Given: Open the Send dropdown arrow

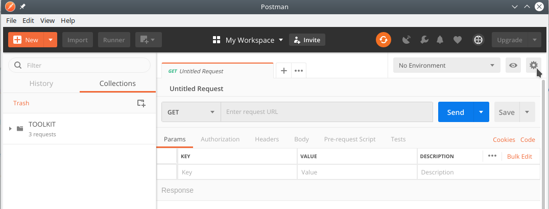Looking at the screenshot, I should coord(481,112).
